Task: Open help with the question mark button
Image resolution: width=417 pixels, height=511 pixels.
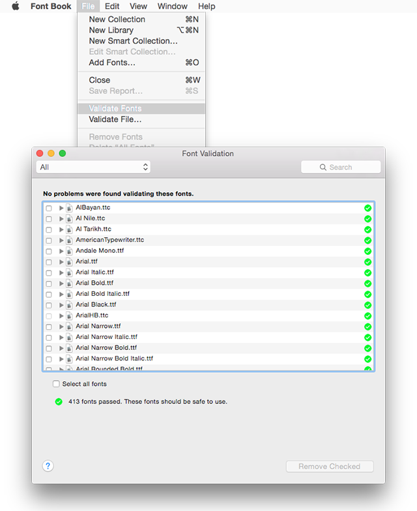Action: 48,466
